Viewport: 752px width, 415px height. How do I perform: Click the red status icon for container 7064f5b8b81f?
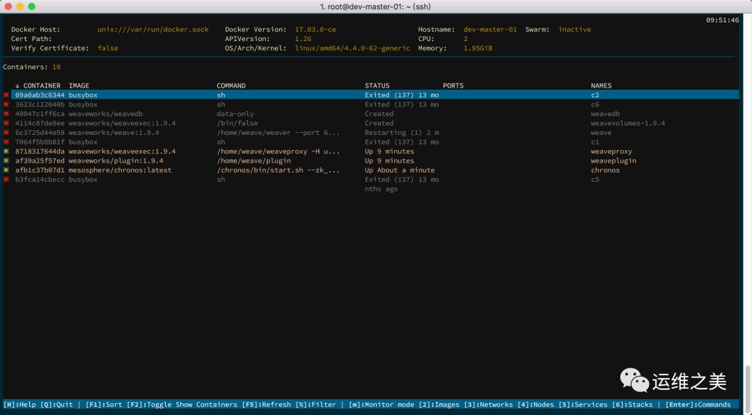click(6, 143)
